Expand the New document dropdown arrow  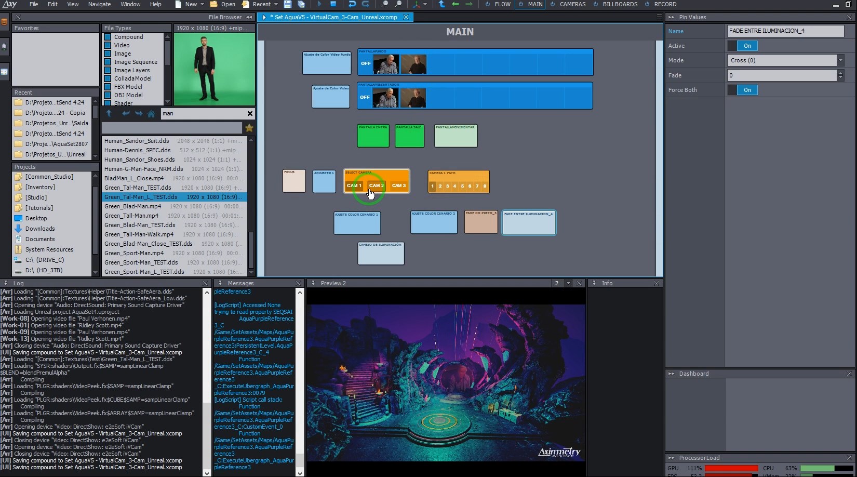tap(202, 4)
